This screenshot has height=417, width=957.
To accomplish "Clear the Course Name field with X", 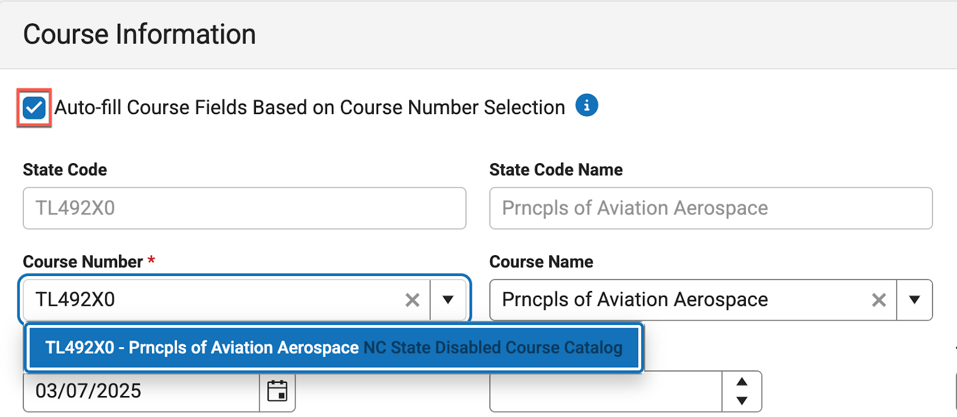I will coord(878,300).
